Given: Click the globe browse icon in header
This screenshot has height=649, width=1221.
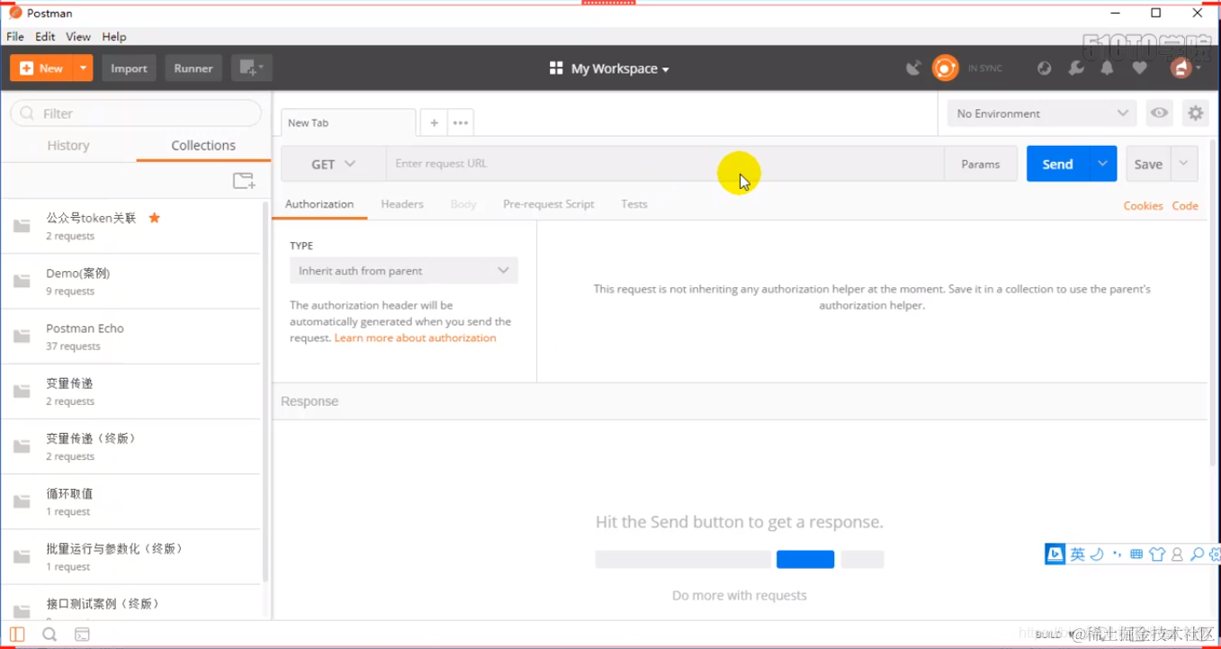Looking at the screenshot, I should pos(1044,68).
